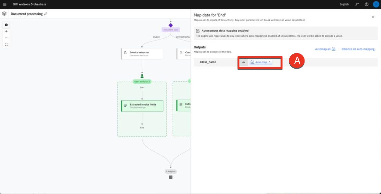
Task: Edit the Document processing name pencil icon
Action: coord(46,14)
